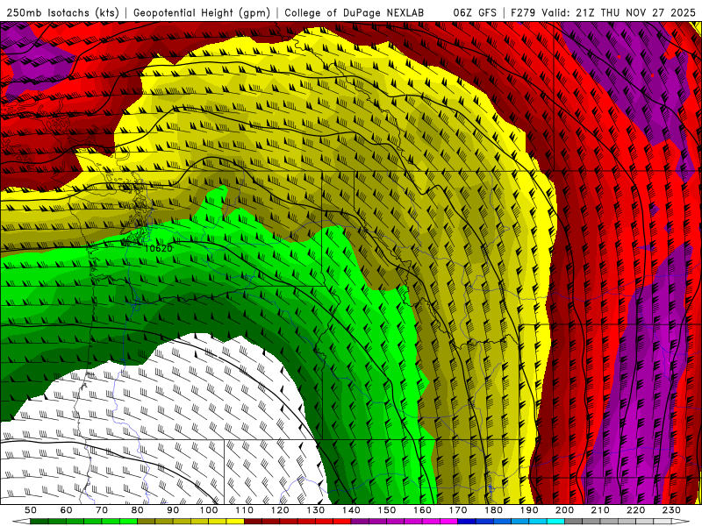Viewport: 702px width, 526px height.
Task: Click the '170' value on the color scale
Action: coord(458,510)
